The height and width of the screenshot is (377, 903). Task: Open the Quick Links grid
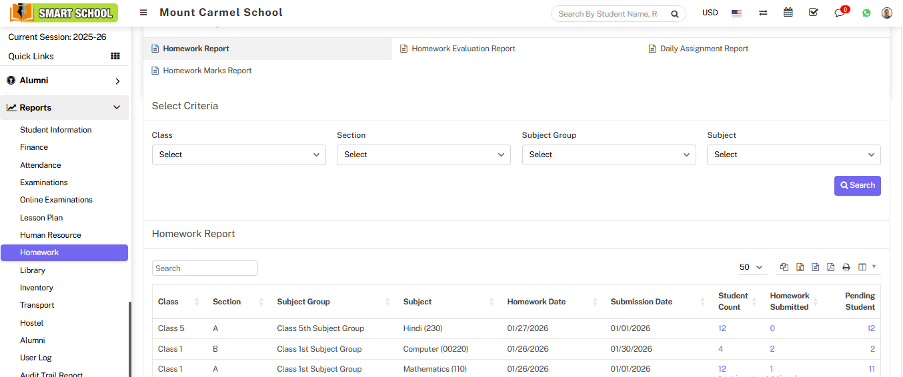pos(115,57)
